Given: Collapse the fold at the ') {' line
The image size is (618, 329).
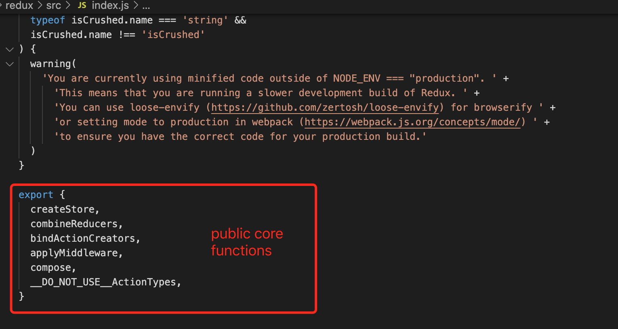Looking at the screenshot, I should tap(10, 49).
